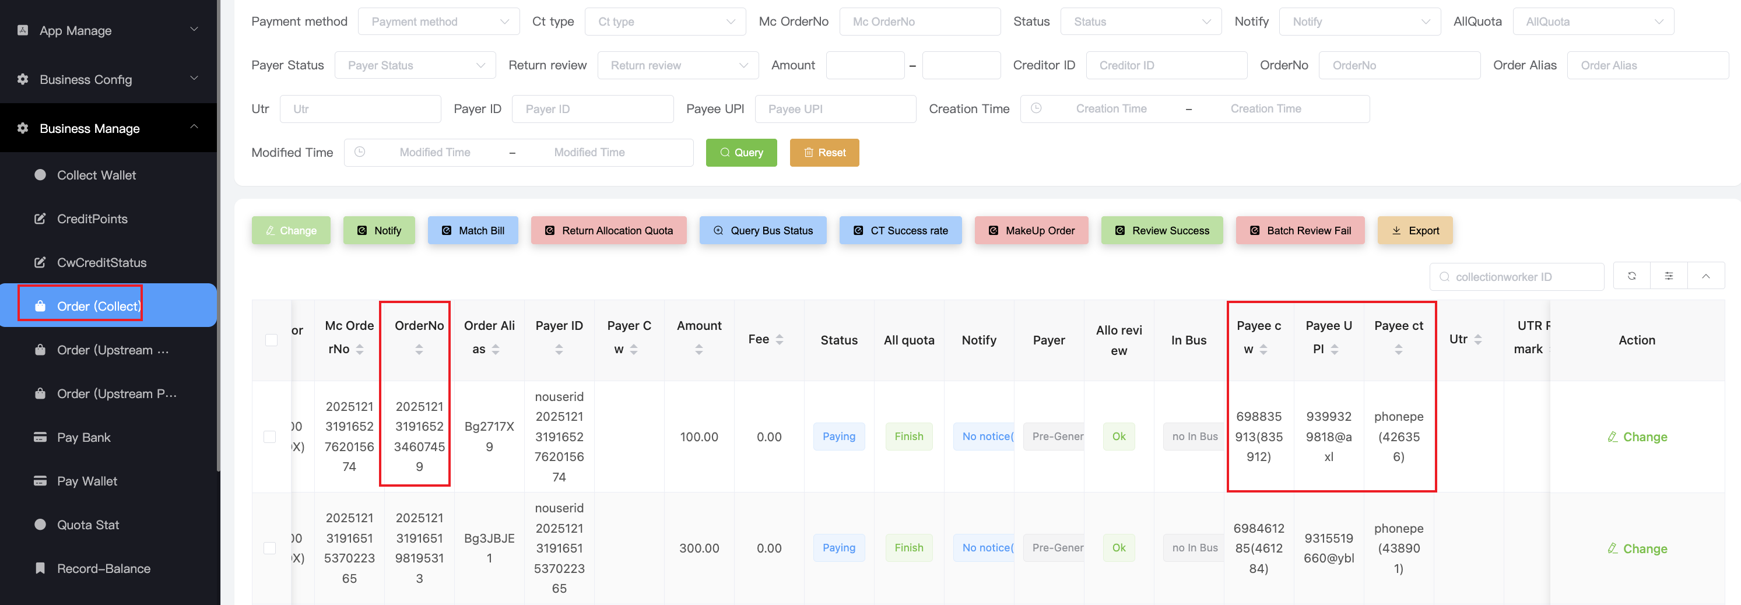Open the Status filter dropdown

coord(1140,22)
